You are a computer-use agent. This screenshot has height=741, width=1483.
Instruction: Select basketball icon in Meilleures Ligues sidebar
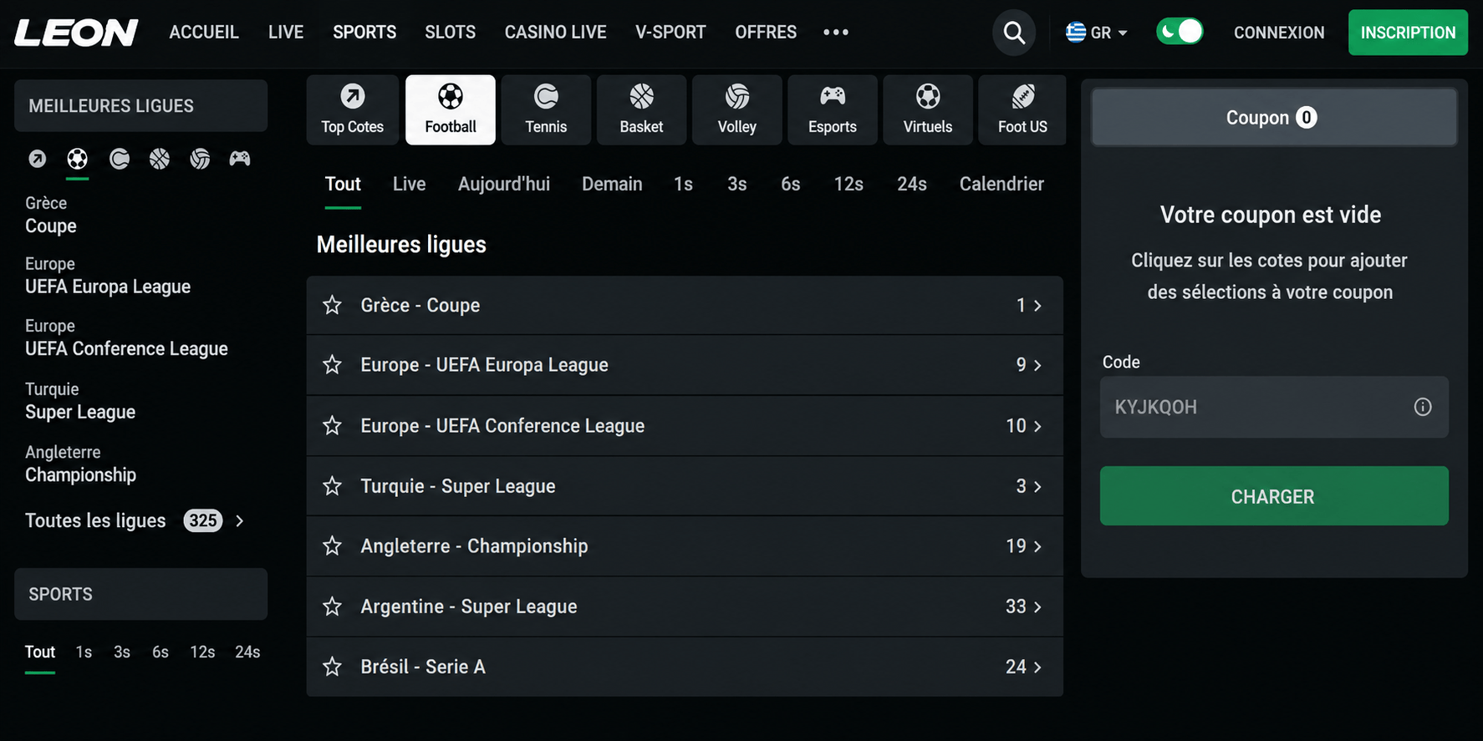[160, 159]
